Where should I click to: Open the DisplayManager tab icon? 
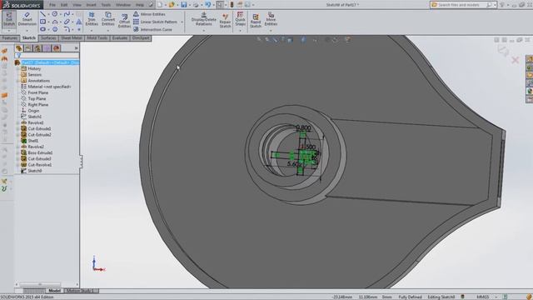(x=57, y=48)
